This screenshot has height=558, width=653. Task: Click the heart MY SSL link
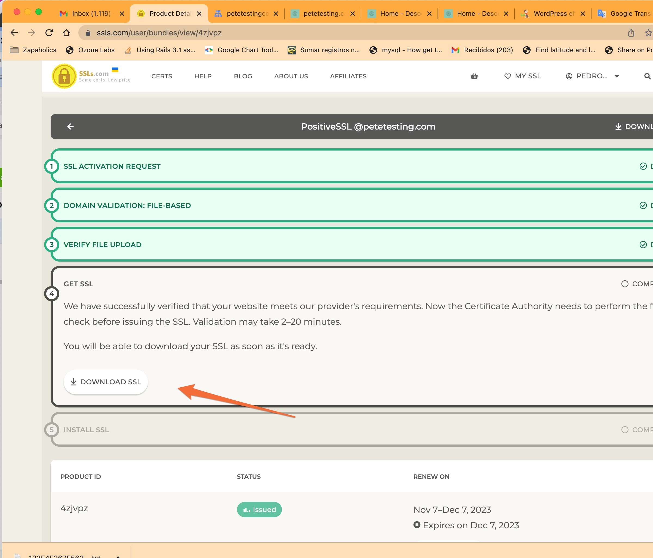522,76
